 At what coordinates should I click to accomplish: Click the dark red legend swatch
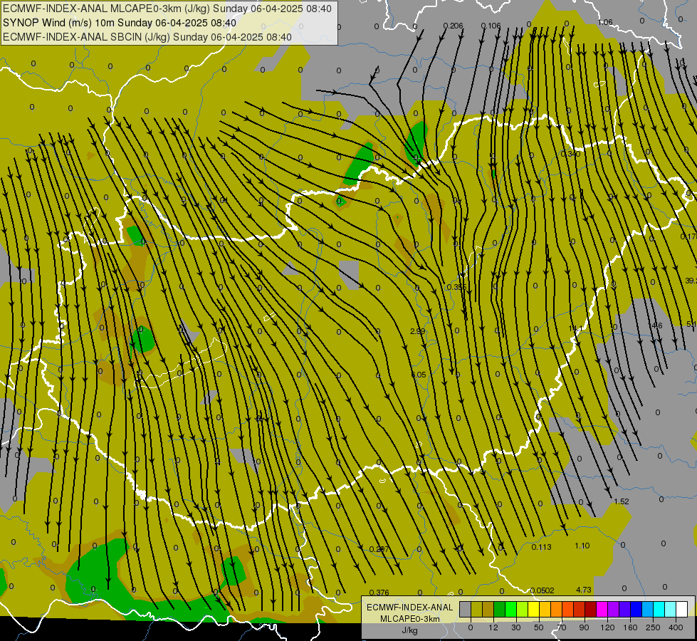(x=591, y=609)
